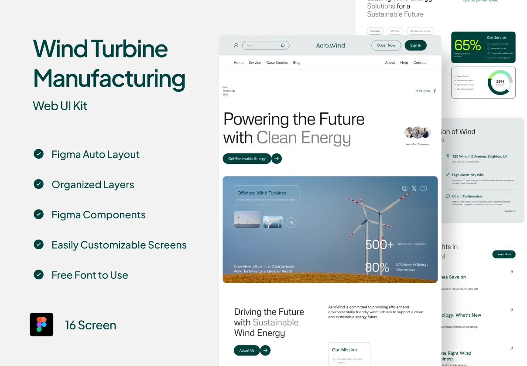Click check icon beside Figma Components
The width and height of the screenshot is (527, 366).
pyautogui.click(x=39, y=214)
